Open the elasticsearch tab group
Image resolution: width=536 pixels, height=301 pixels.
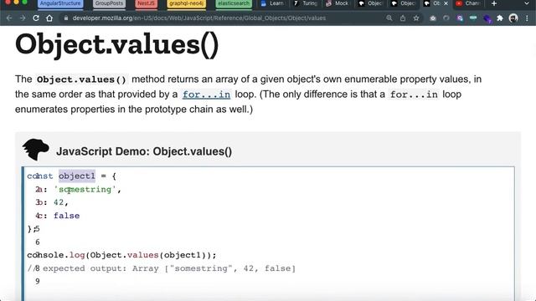[x=234, y=3]
